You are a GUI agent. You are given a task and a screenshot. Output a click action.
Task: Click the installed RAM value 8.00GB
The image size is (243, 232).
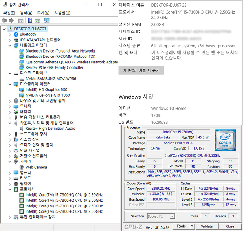(158, 25)
